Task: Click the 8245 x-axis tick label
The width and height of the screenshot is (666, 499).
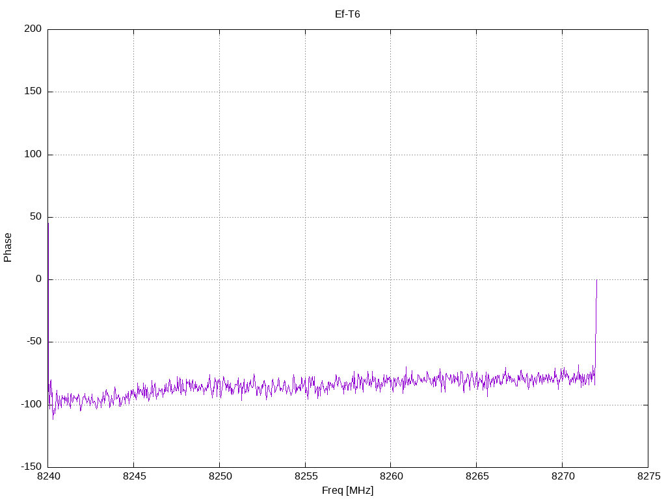Action: tap(134, 476)
